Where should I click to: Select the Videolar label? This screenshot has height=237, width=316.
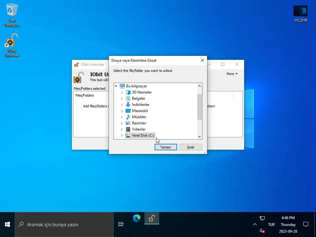click(139, 129)
